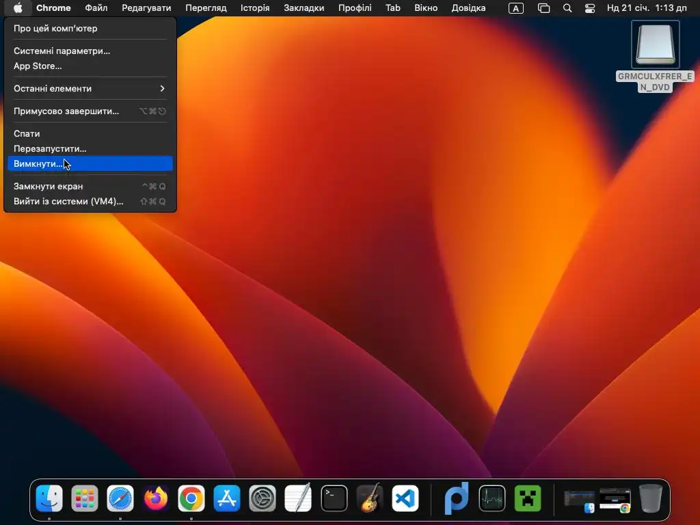Open the date and time clock

(x=647, y=8)
